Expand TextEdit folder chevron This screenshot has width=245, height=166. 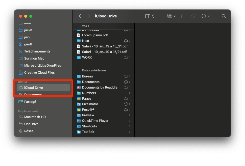click(130, 132)
